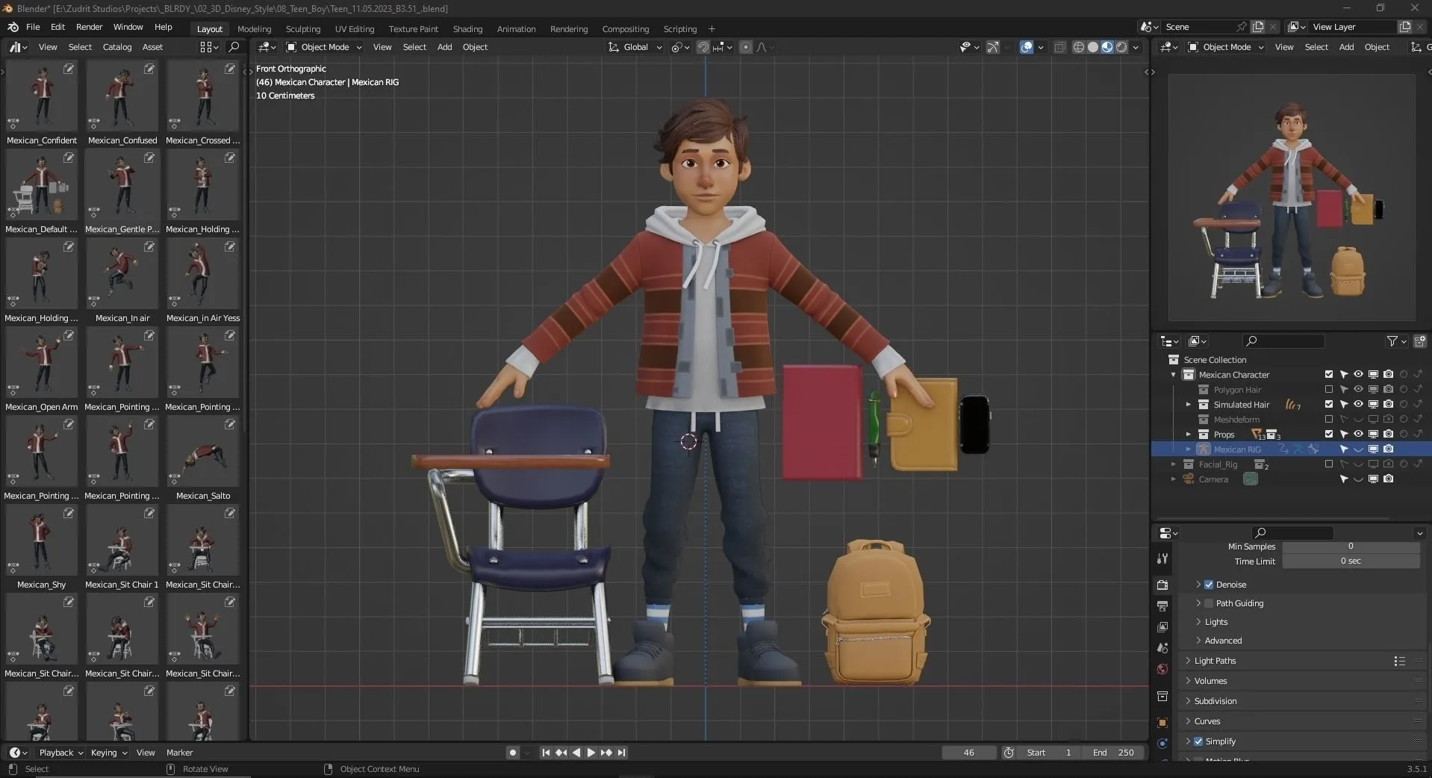Open the Rendering menu
The height and width of the screenshot is (778, 1432).
click(x=568, y=29)
